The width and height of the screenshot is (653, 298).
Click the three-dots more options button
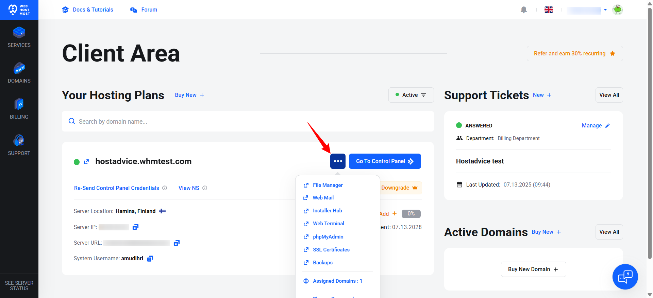point(338,161)
